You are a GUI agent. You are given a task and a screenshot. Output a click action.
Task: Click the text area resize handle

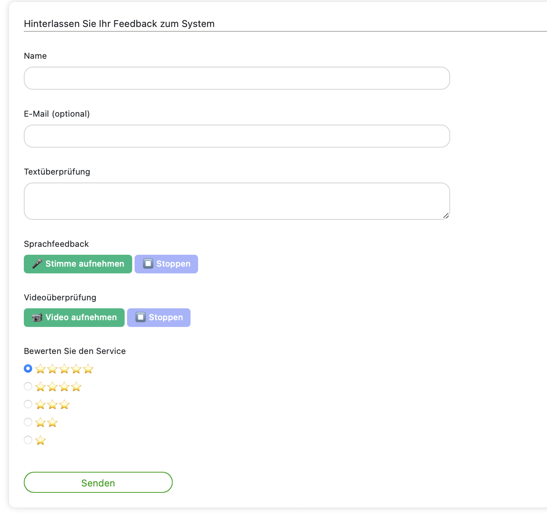point(446,216)
